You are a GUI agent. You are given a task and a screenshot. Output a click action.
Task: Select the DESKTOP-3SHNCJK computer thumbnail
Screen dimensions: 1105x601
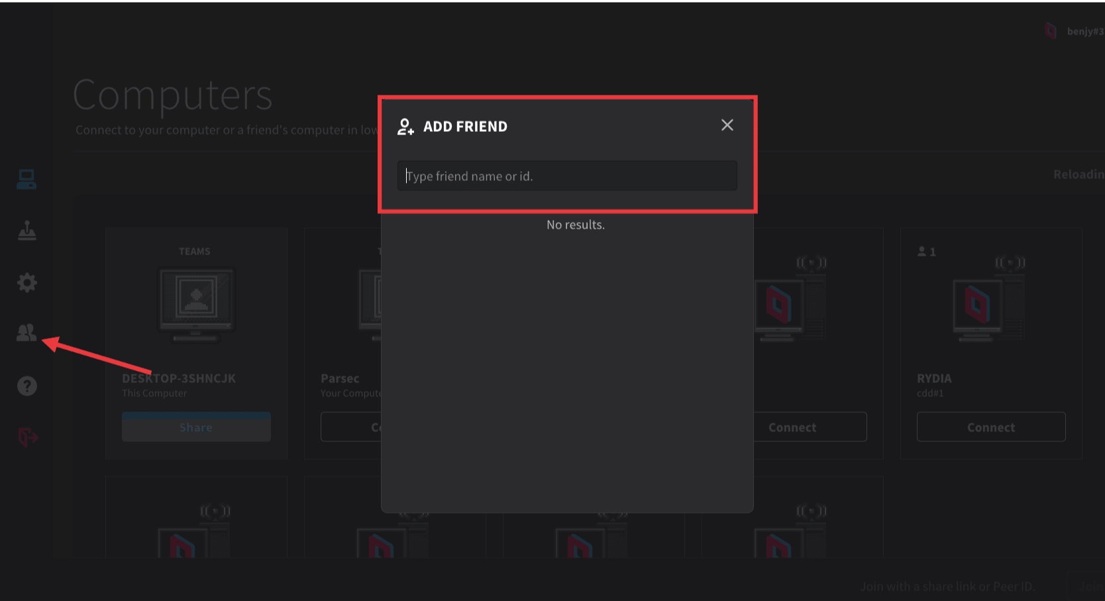[x=196, y=303]
